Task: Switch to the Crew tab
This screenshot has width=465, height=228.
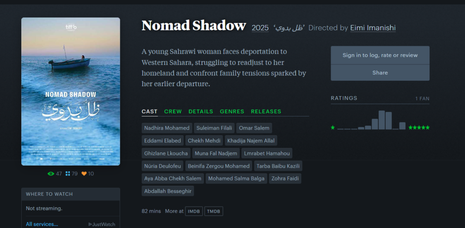Action: pyautogui.click(x=173, y=112)
